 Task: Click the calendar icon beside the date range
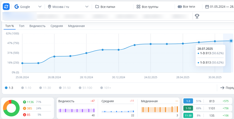coord(207,7)
